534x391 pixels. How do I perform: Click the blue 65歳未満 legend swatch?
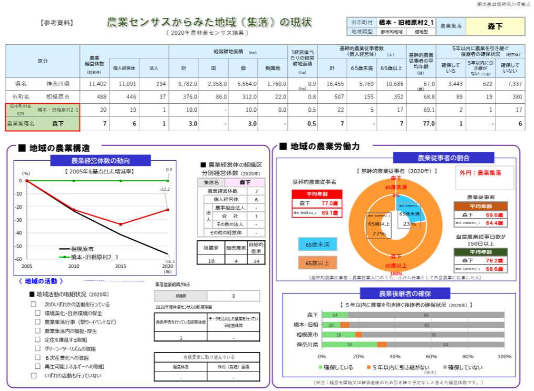pyautogui.click(x=317, y=245)
